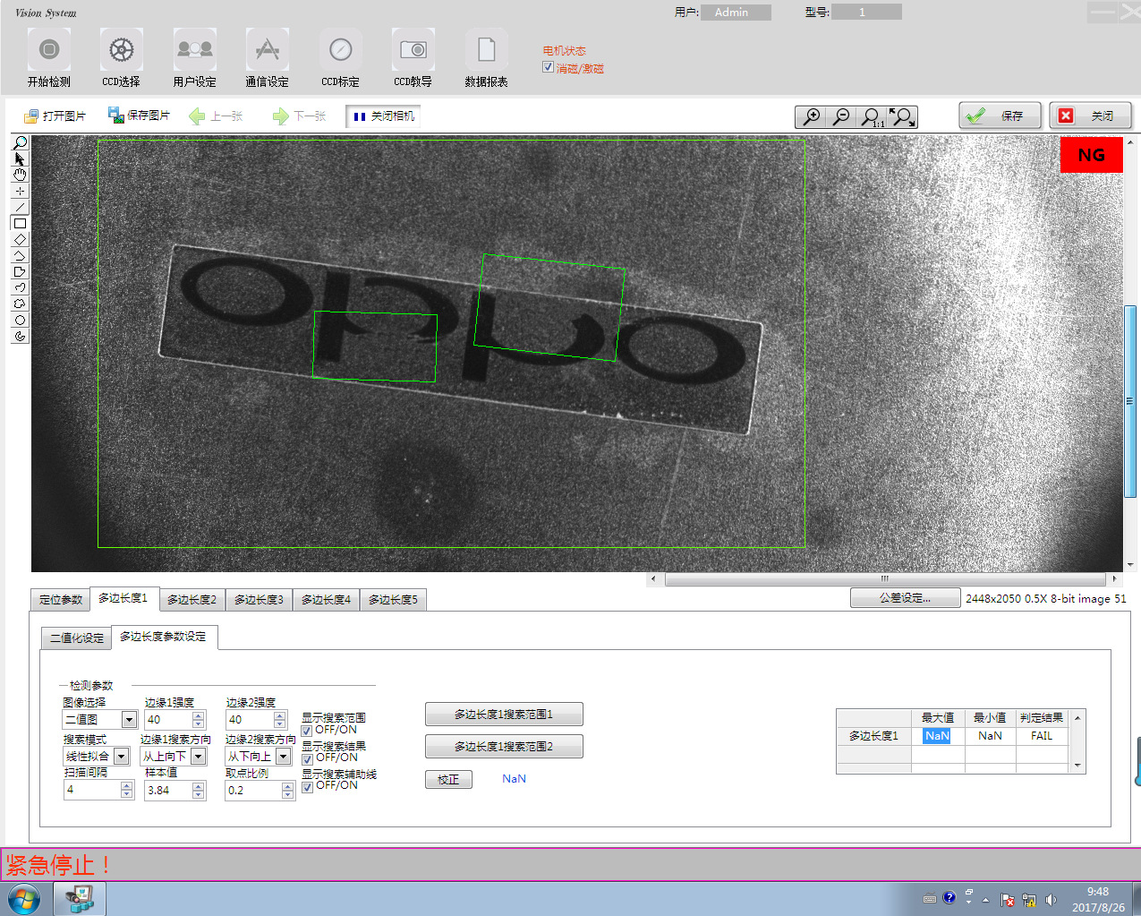This screenshot has height=916, width=1141.
Task: Select the rectangle ROI drawing tool
Action: click(x=20, y=223)
